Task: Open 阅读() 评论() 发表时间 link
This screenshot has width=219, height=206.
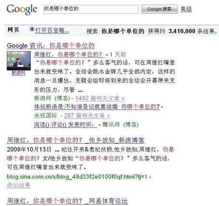Action: tap(65, 125)
